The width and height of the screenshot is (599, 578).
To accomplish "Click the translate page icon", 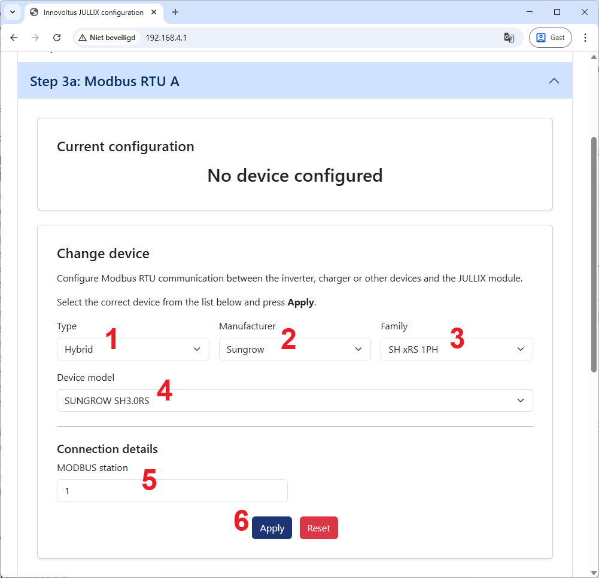I will point(509,38).
